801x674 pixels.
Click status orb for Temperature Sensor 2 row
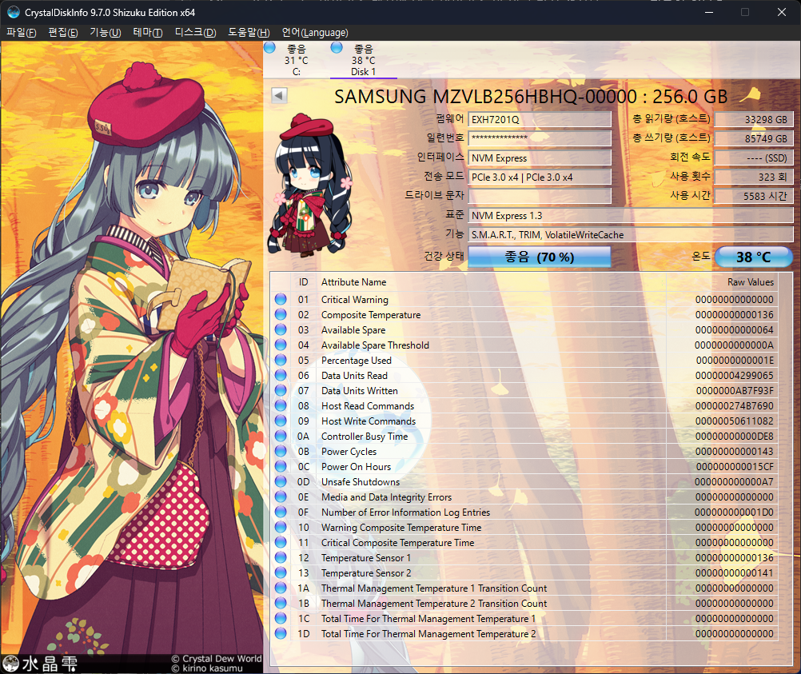click(x=281, y=572)
